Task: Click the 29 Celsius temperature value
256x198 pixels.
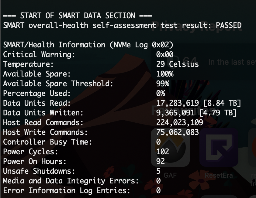Action: point(178,64)
